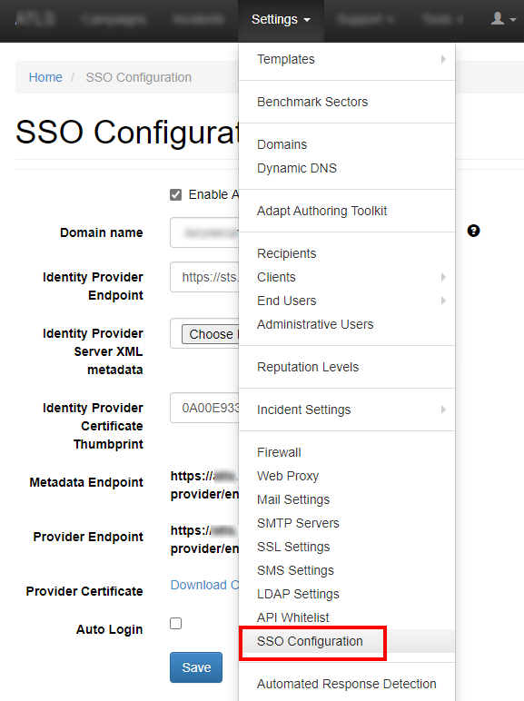Focus the Identity Provider Certificate Thumbprint field
This screenshot has height=701, width=524.
pyautogui.click(x=204, y=408)
